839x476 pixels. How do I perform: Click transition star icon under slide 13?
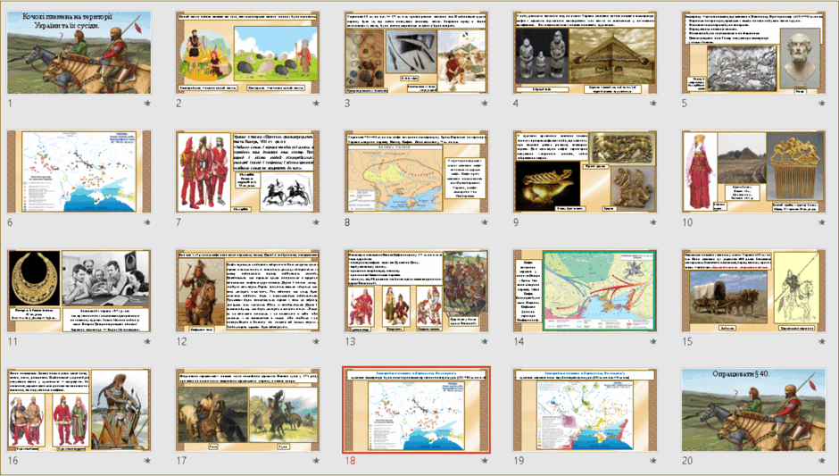[x=485, y=342]
